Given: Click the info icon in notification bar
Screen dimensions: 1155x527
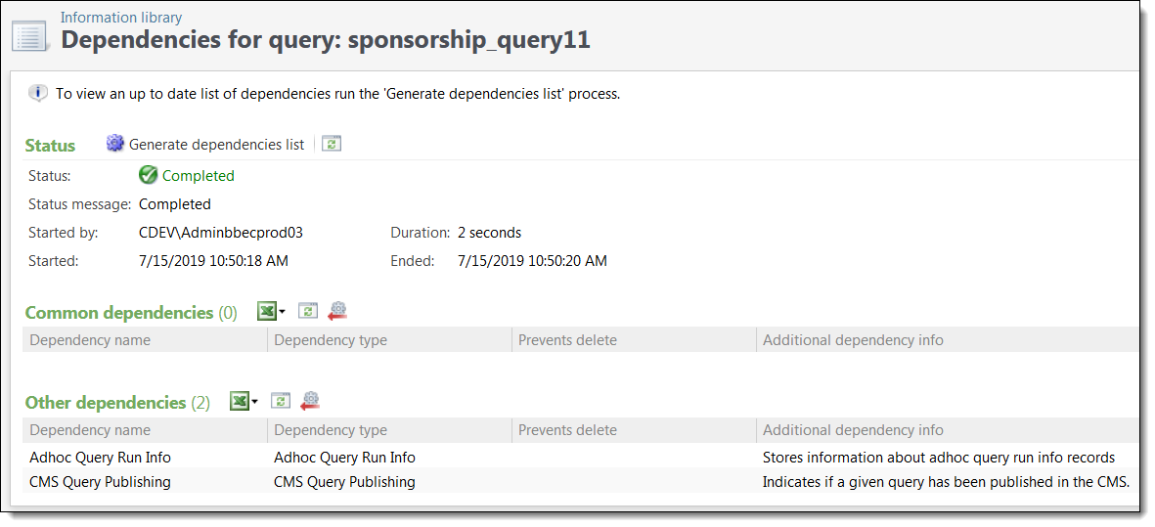Looking at the screenshot, I should [x=38, y=94].
